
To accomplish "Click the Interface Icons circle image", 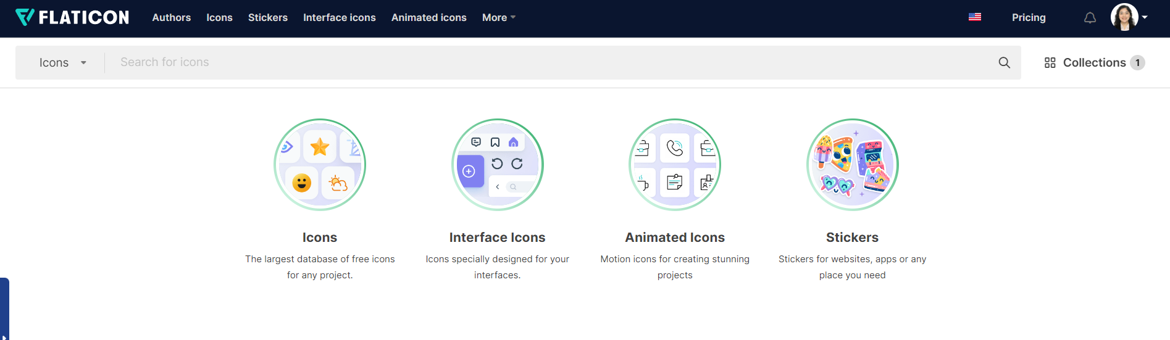I will tap(498, 165).
